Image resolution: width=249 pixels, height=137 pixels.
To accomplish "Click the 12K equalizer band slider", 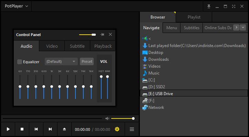I will tap(75, 87).
